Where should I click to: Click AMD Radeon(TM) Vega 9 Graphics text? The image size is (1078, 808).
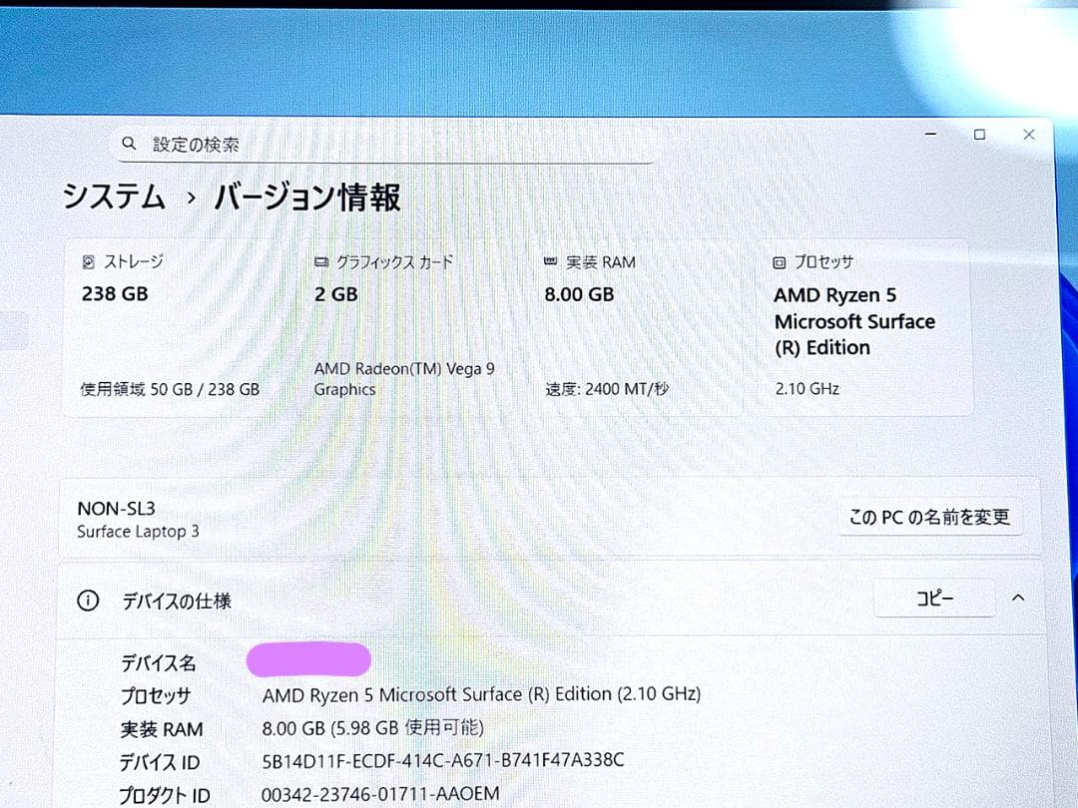click(404, 379)
